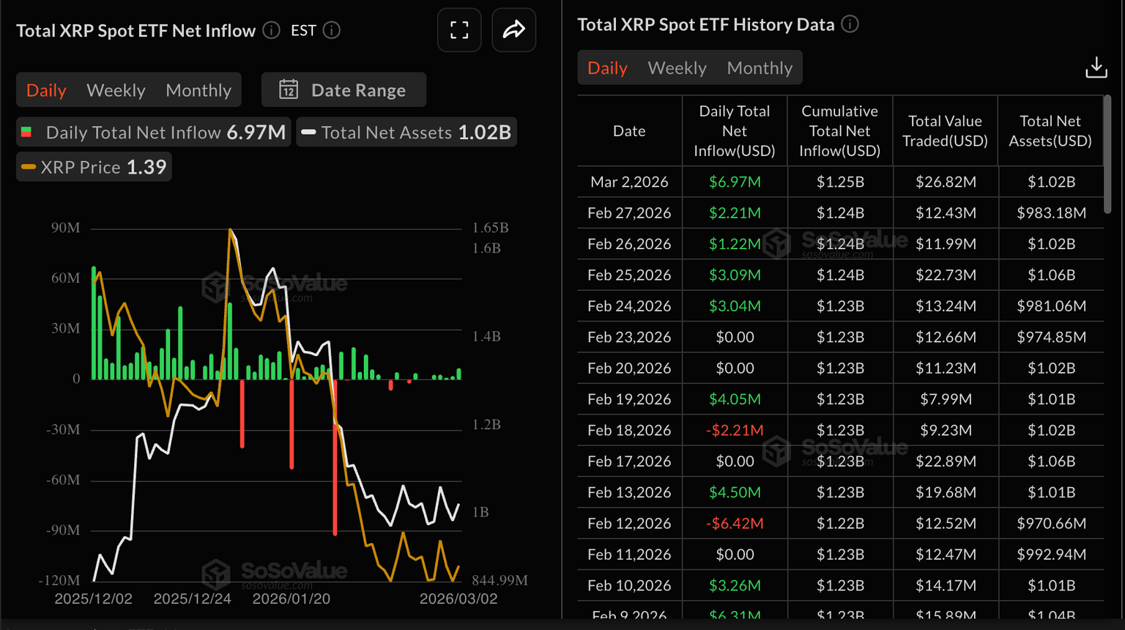Switch chart to Monthly view
Viewport: 1125px width, 630px height.
click(x=198, y=90)
